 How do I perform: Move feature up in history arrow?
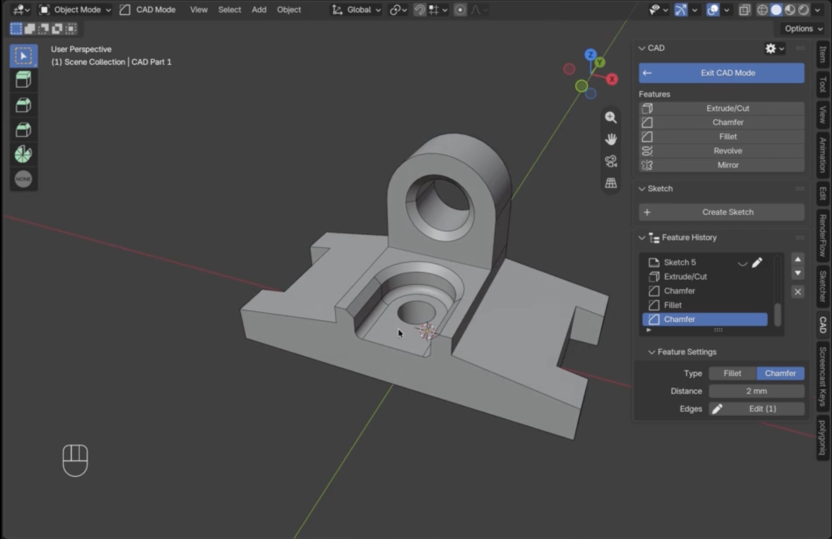(798, 259)
